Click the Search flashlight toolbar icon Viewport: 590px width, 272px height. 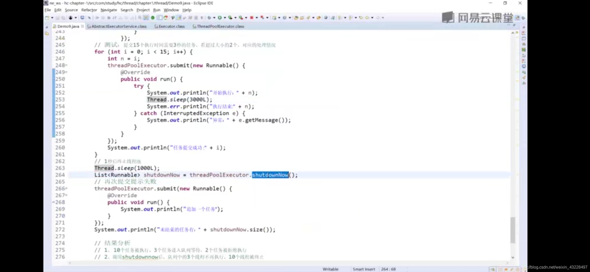tap(308, 18)
